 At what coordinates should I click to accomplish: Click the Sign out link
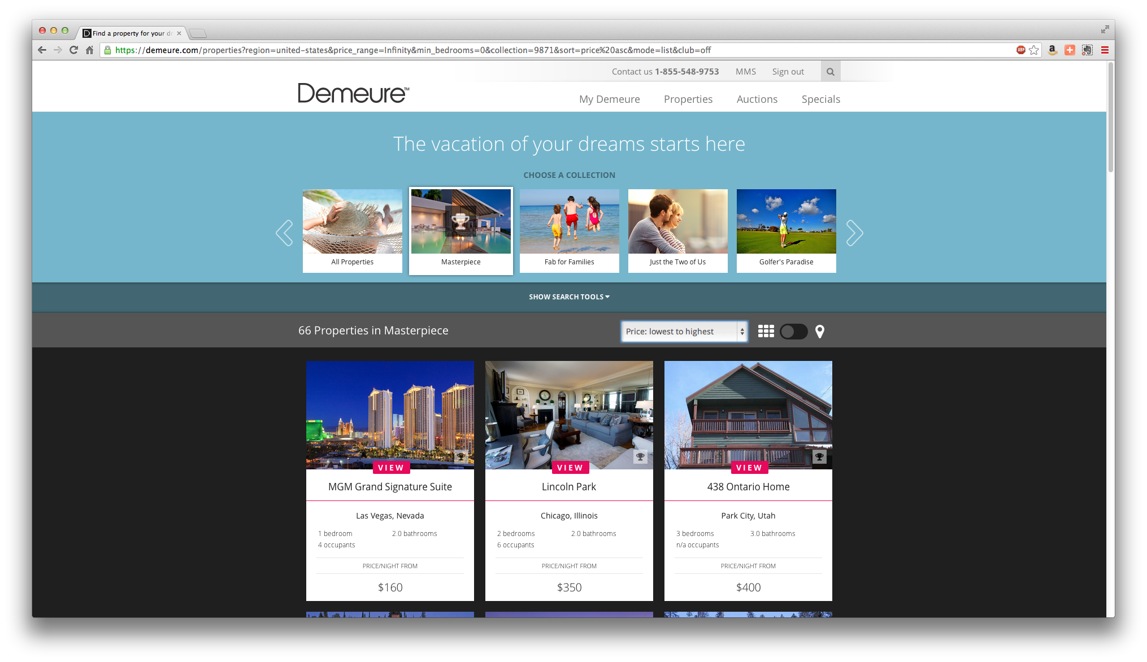tap(788, 72)
